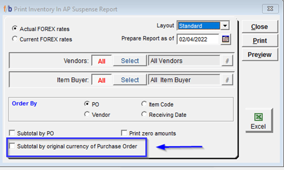284x170 pixels.
Task: Click the # button beside All Vendors
Action: [227, 61]
